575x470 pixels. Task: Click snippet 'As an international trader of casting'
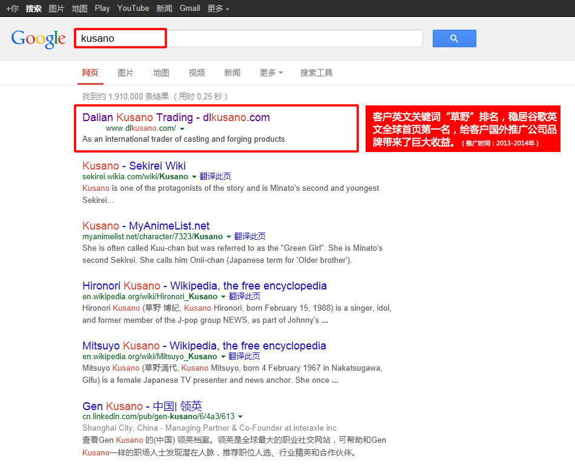(183, 139)
